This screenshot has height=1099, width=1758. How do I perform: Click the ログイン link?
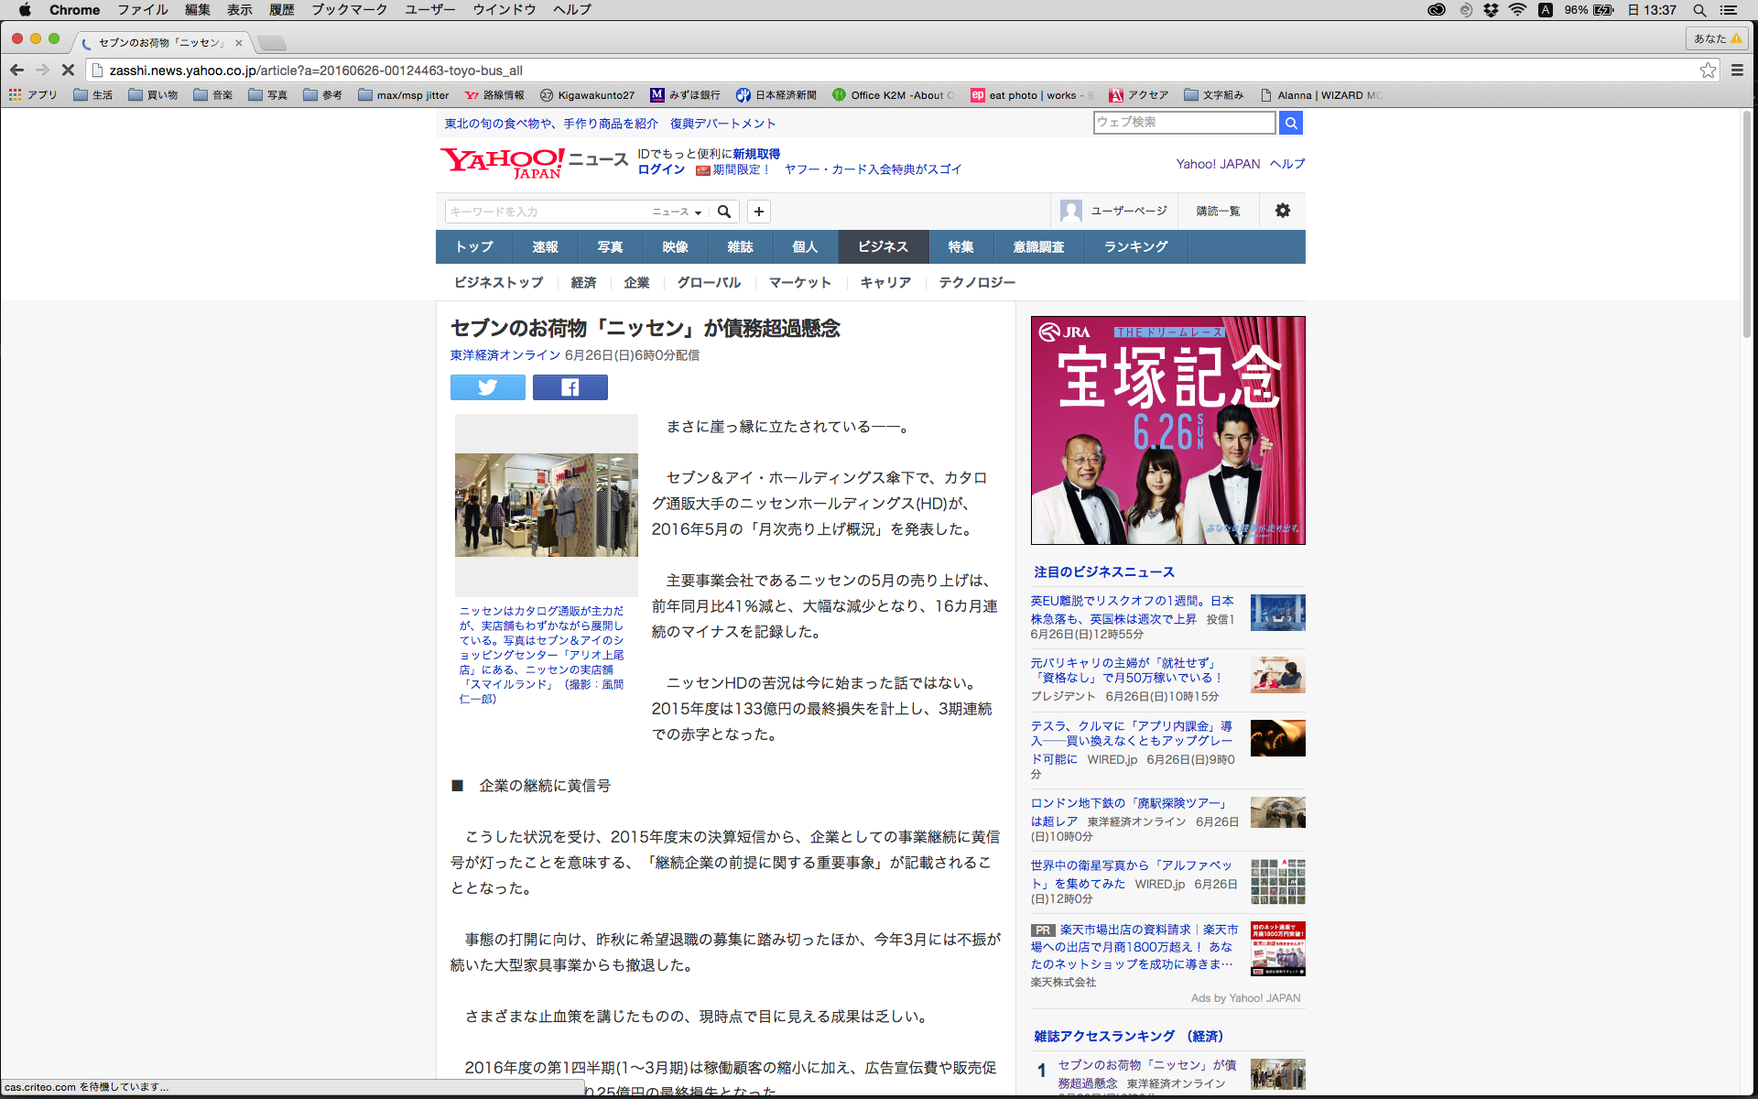pyautogui.click(x=661, y=169)
